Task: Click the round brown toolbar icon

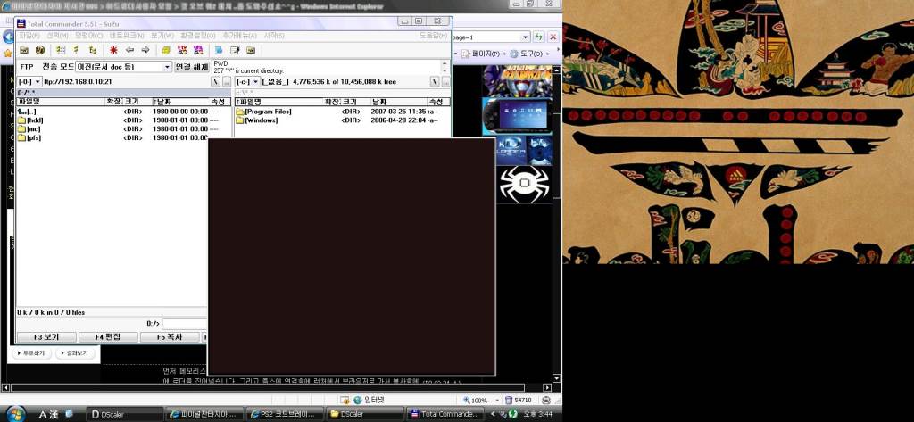Action: (x=39, y=50)
